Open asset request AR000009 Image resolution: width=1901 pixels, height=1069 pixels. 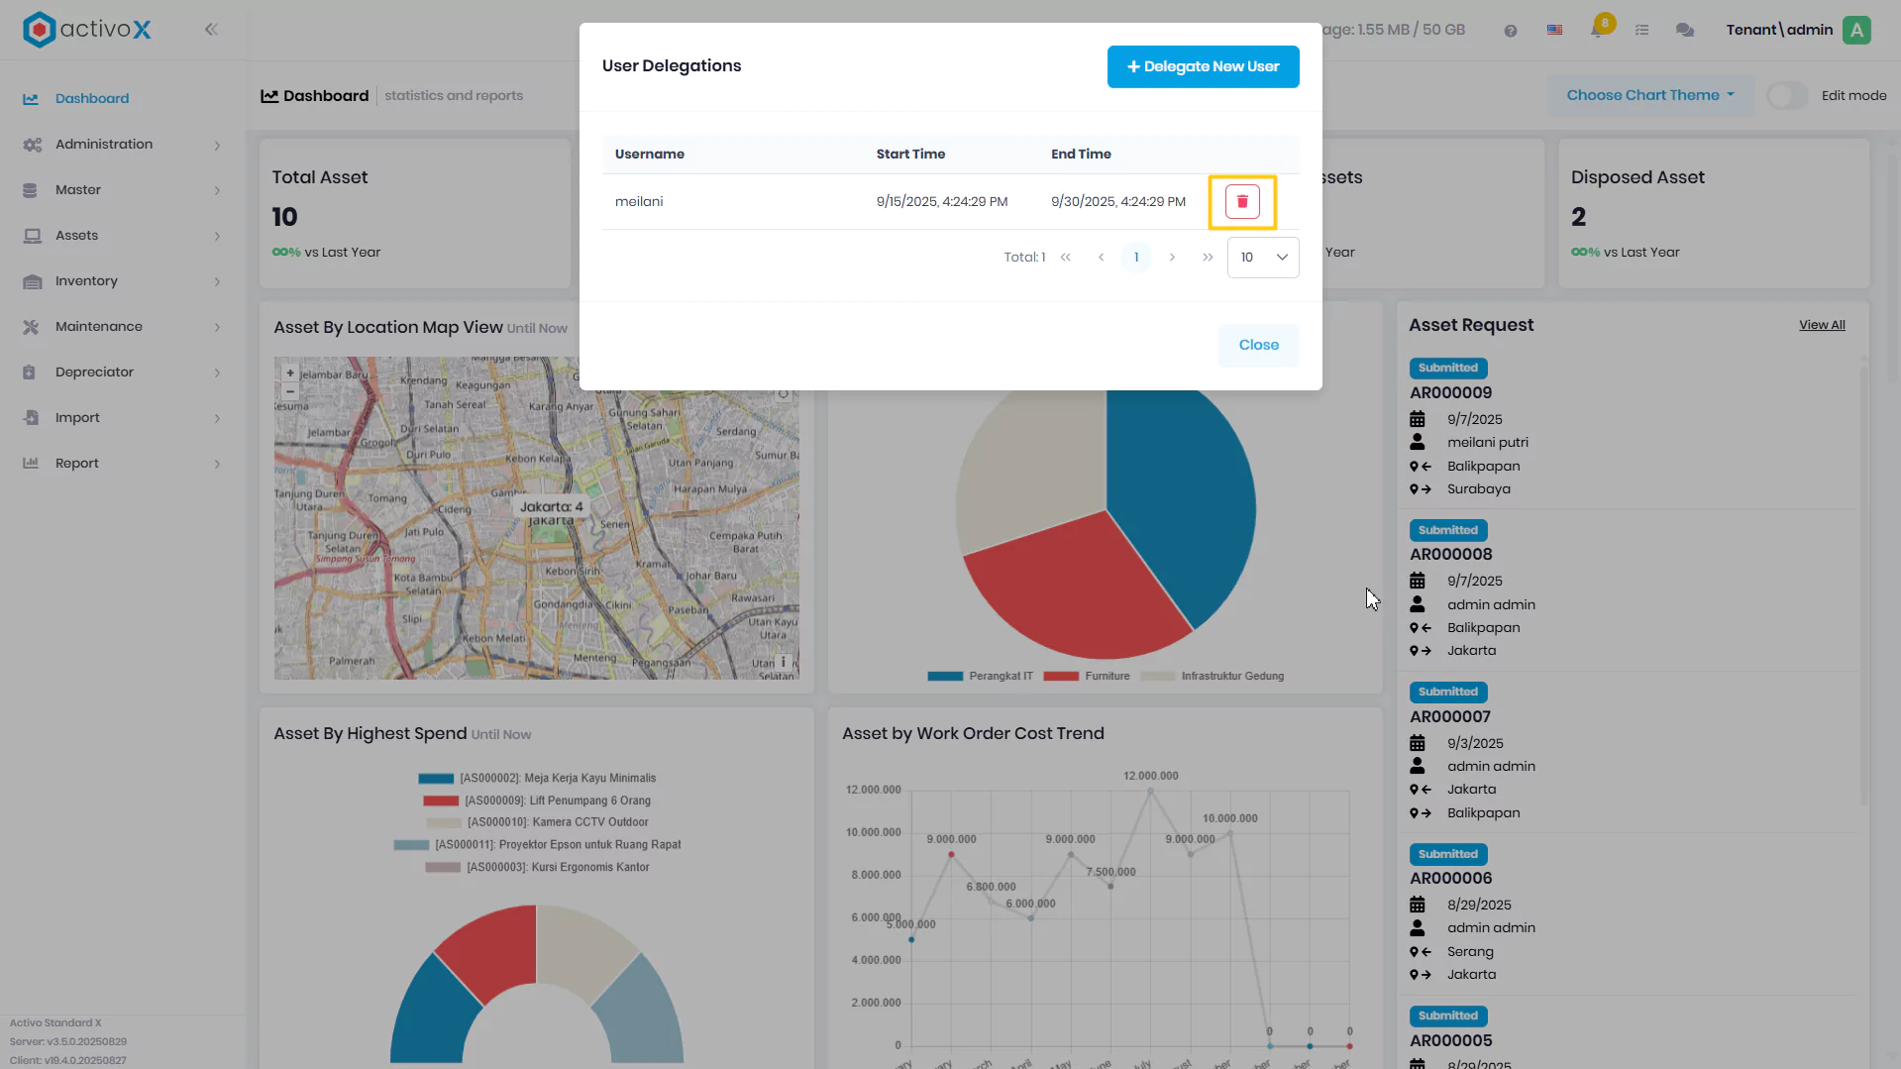click(1450, 392)
